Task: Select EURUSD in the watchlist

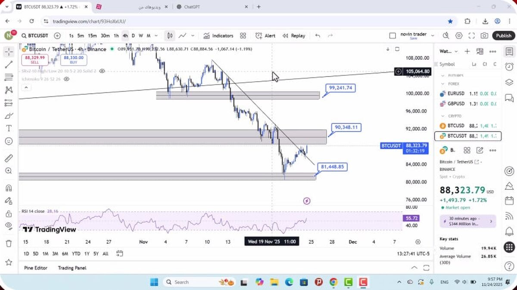Action: [x=468, y=93]
